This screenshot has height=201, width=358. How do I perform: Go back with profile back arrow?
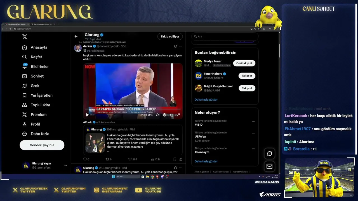pyautogui.click(x=76, y=37)
